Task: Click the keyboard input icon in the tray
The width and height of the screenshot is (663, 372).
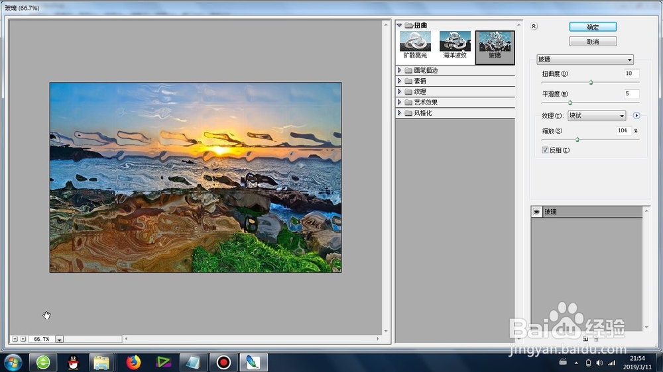Action: coord(563,362)
